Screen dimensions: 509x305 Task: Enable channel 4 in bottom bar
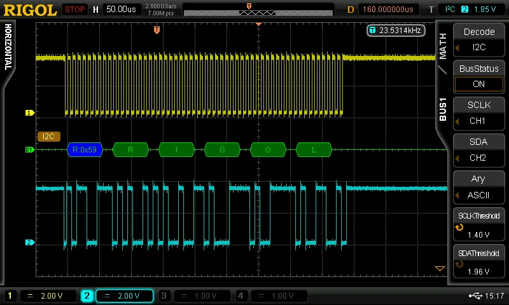241,295
